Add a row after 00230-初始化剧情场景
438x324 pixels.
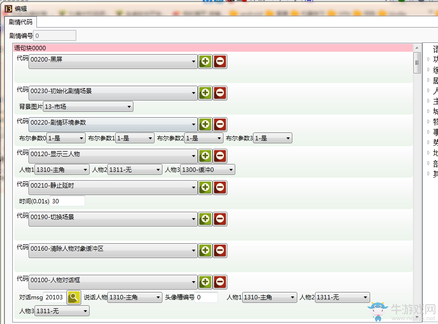tap(205, 93)
